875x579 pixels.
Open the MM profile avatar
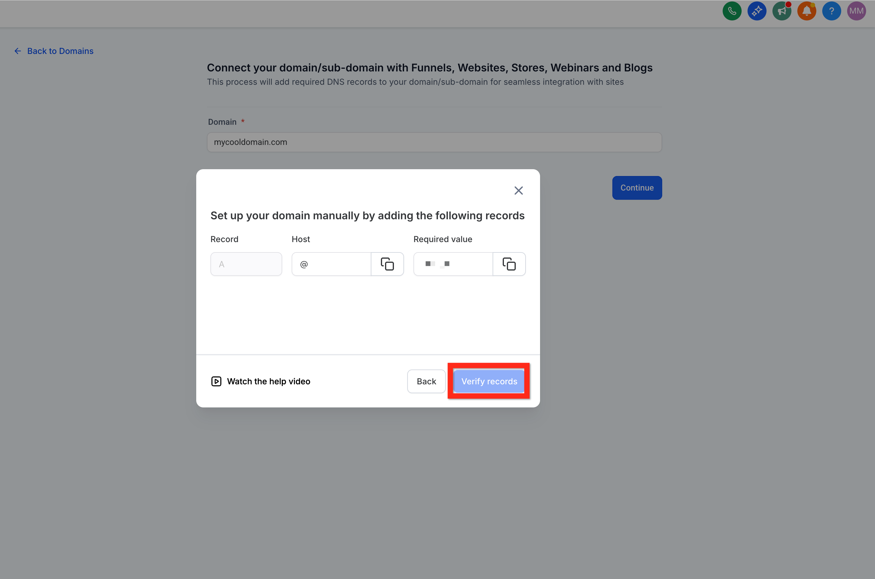pyautogui.click(x=857, y=11)
